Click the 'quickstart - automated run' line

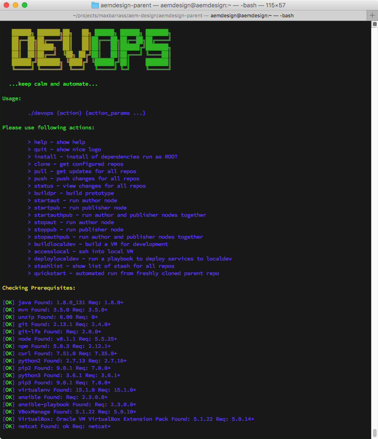[123, 273]
